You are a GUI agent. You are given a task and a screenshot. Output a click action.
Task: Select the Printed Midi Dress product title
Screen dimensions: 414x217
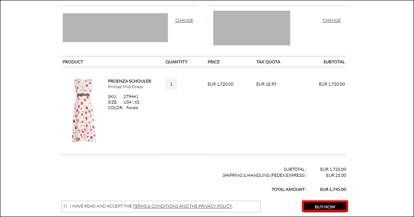(x=125, y=87)
